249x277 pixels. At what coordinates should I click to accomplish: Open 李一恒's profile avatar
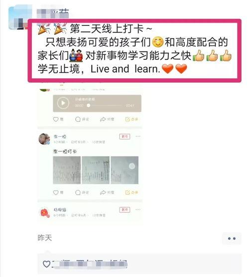click(44, 139)
